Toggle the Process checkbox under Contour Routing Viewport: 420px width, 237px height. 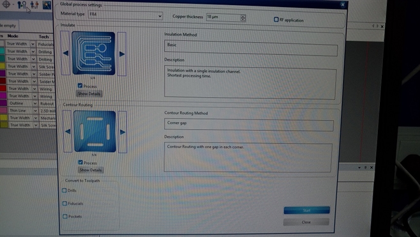80,162
